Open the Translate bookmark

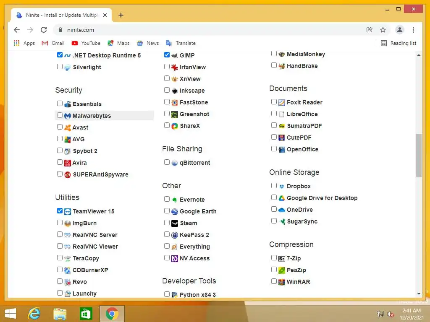(x=181, y=43)
